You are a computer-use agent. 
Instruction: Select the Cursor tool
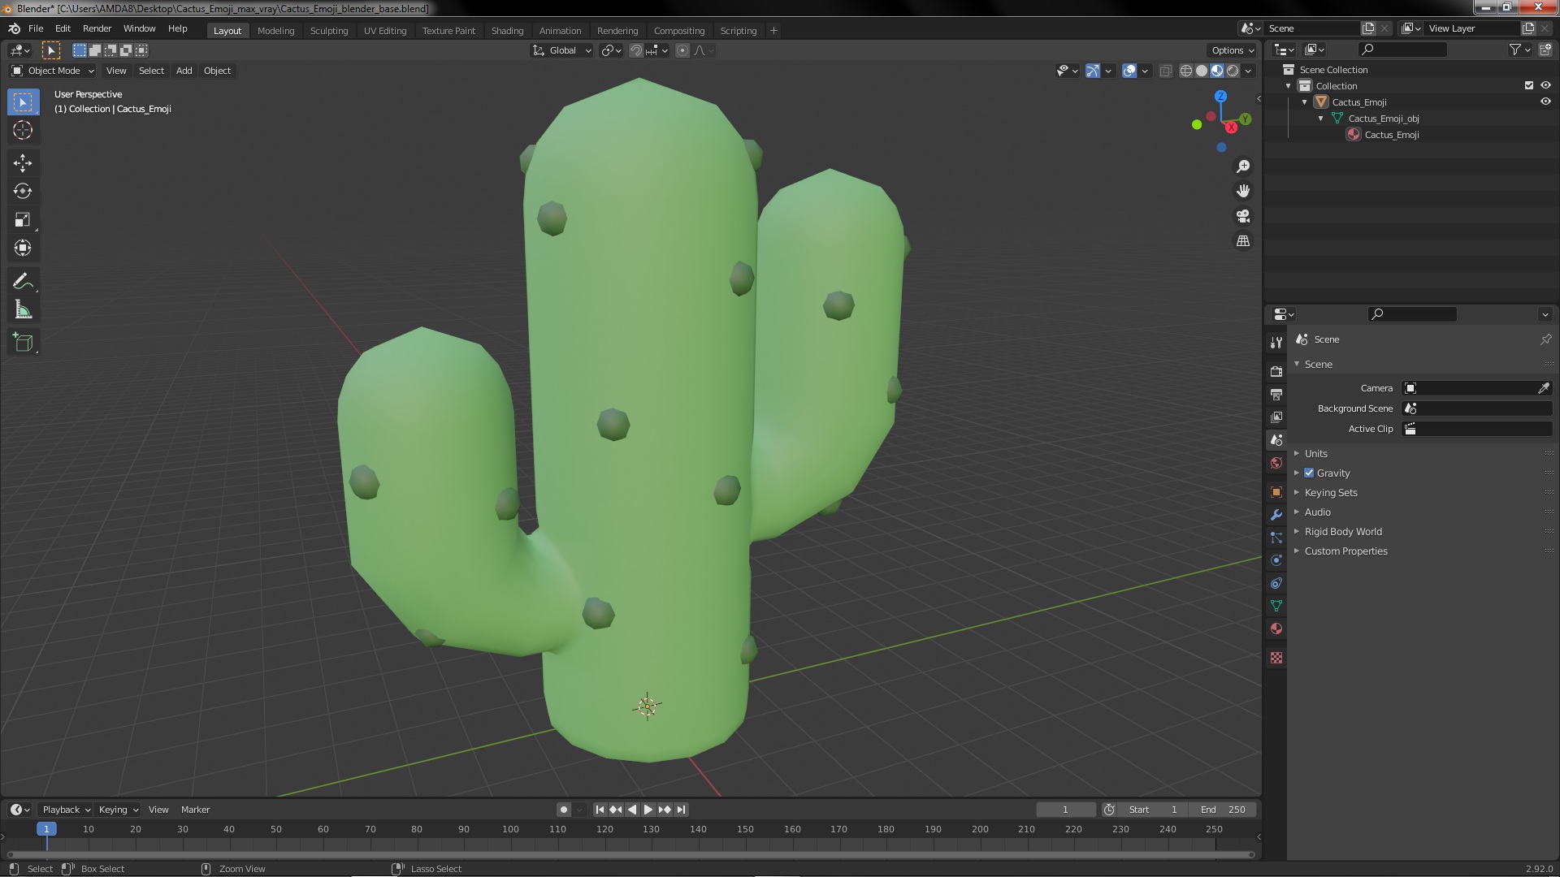pos(23,131)
